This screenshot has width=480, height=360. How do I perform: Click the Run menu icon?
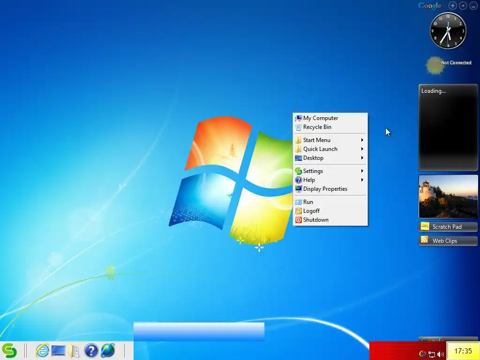(x=299, y=202)
